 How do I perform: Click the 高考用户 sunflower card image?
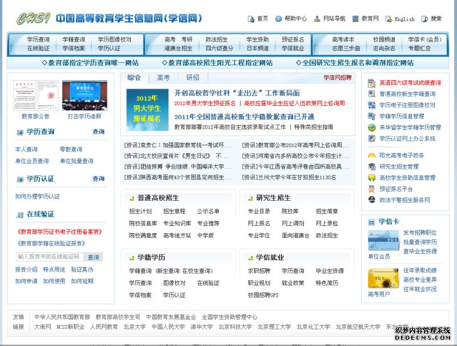tap(383, 278)
